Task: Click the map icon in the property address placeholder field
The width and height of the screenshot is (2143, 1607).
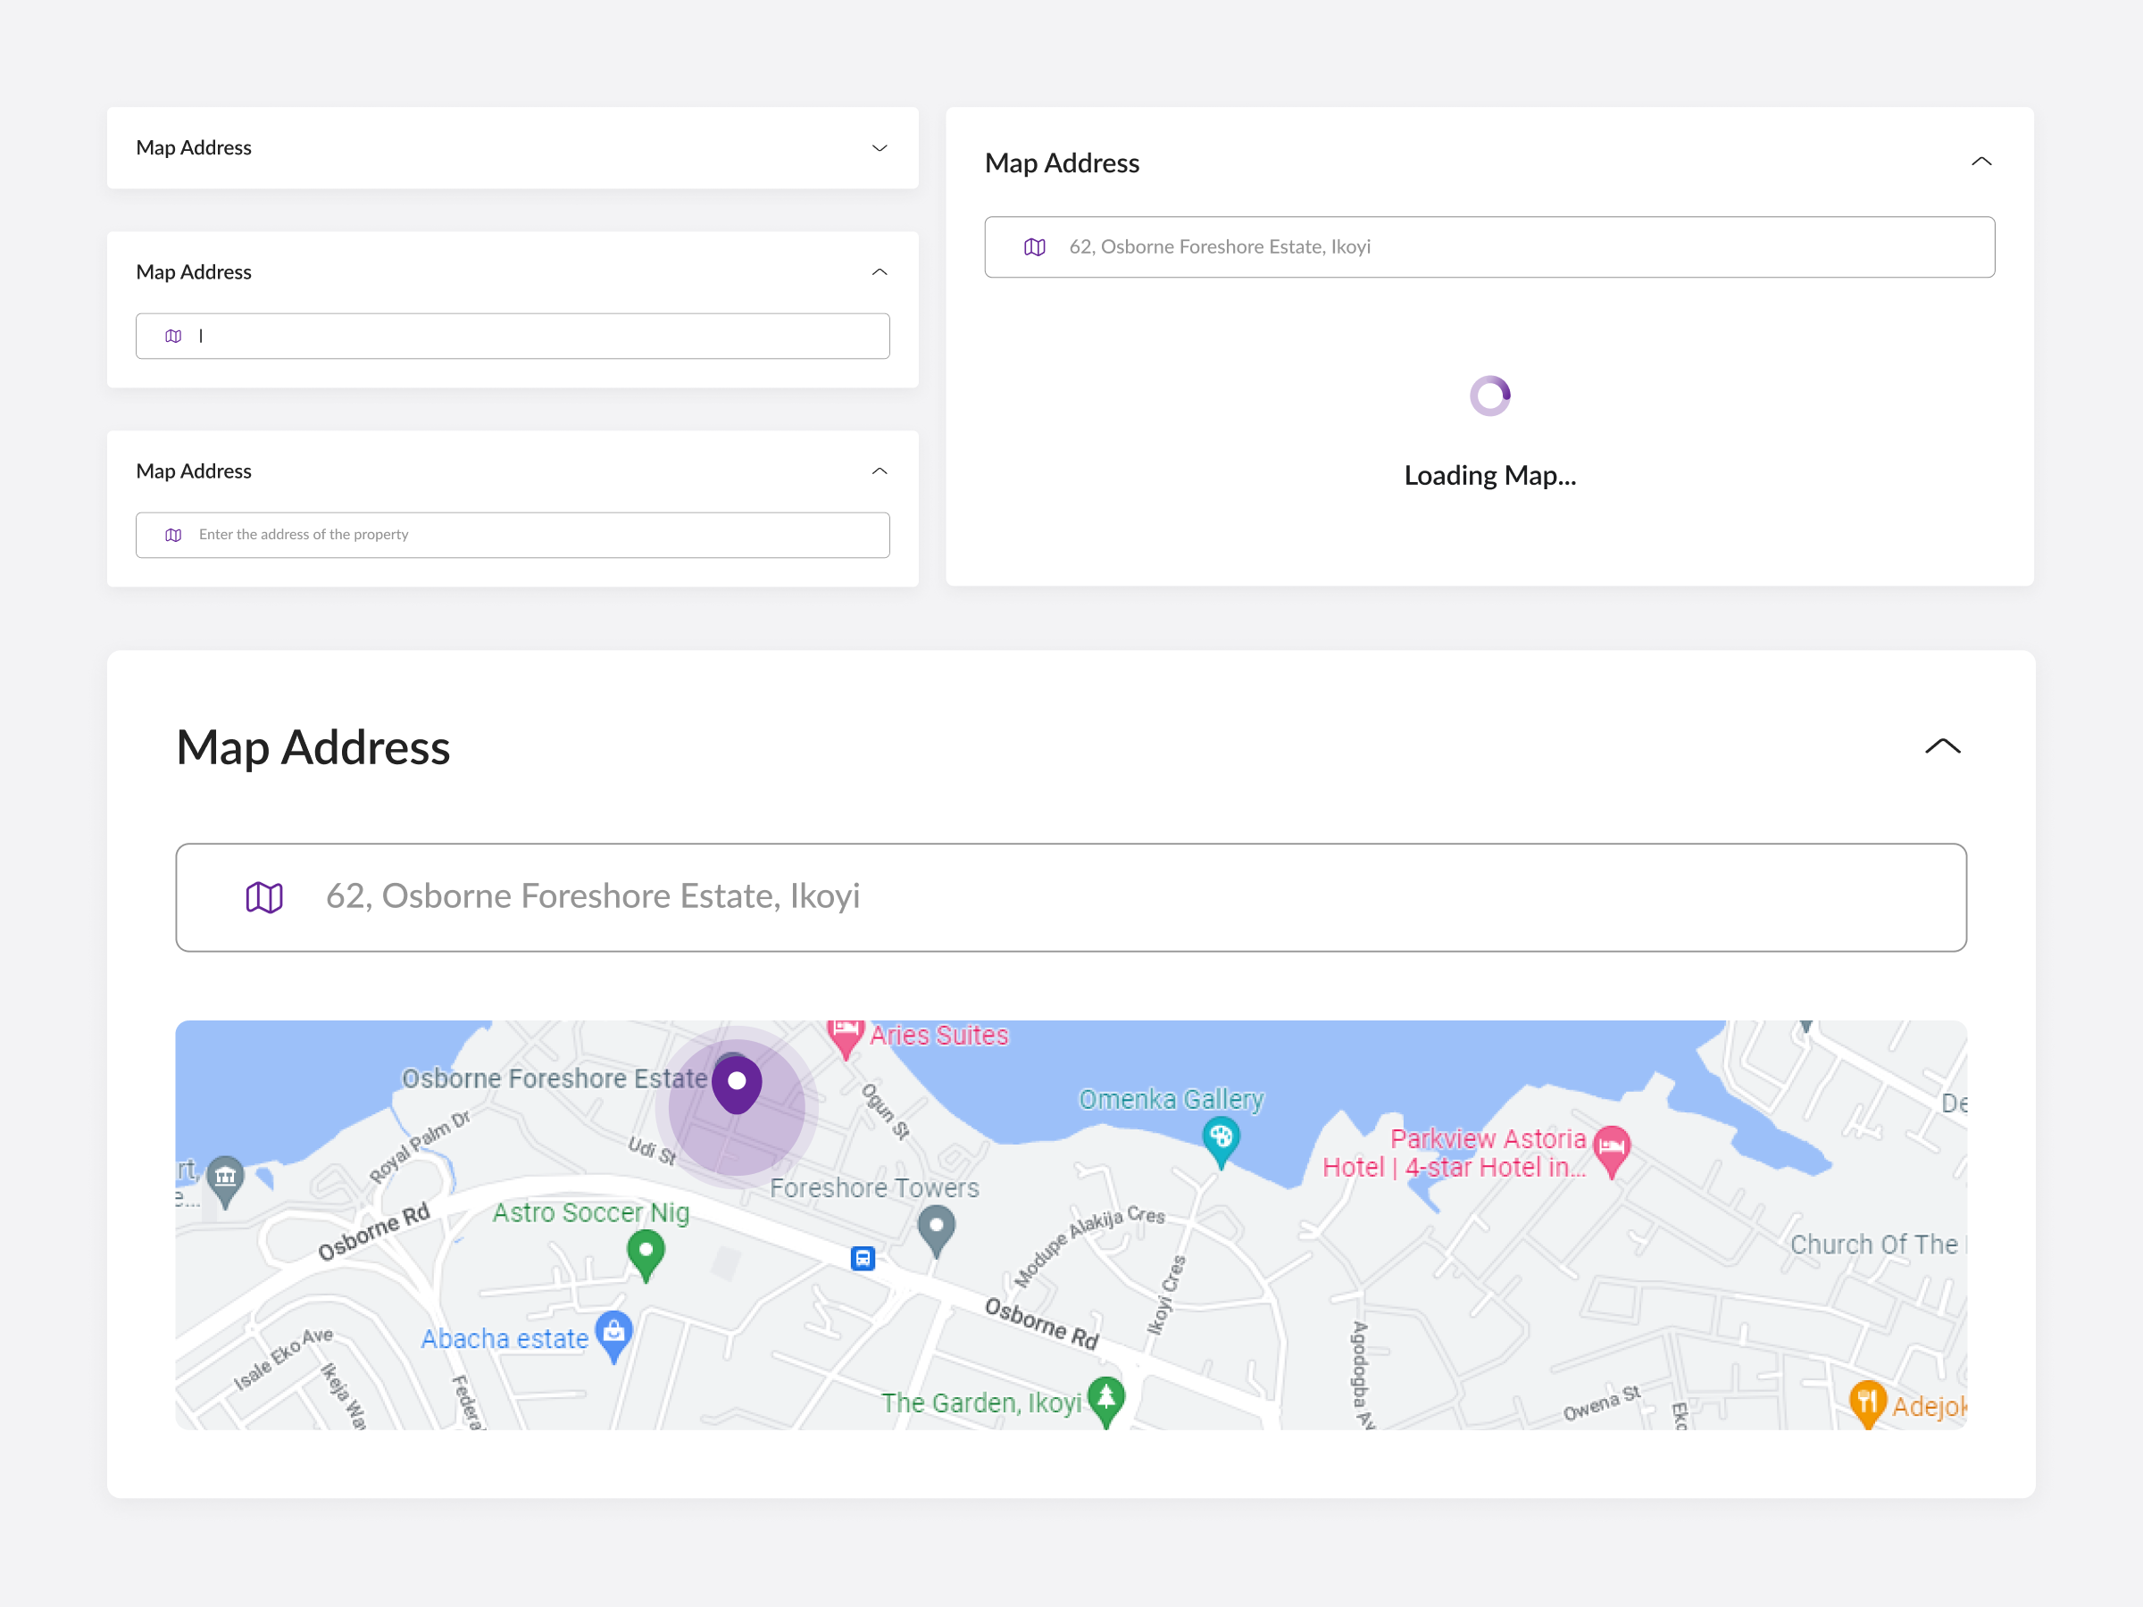Action: [172, 534]
